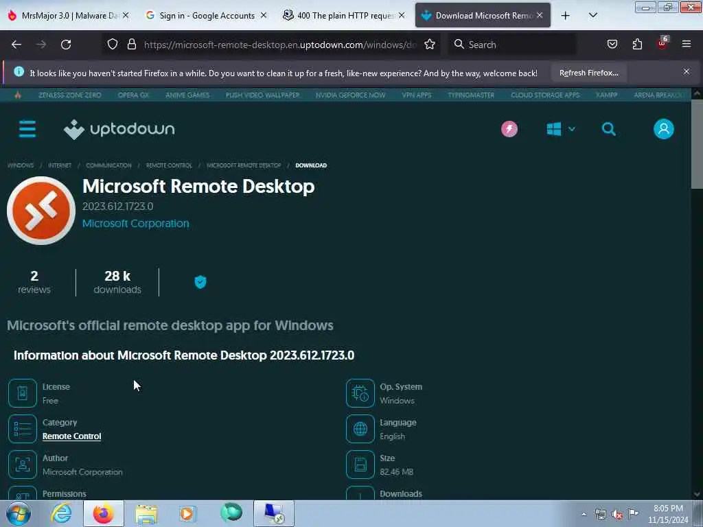Viewport: 703px width, 527px height.
Task: Dismiss the Firefox notification bar
Action: (687, 71)
